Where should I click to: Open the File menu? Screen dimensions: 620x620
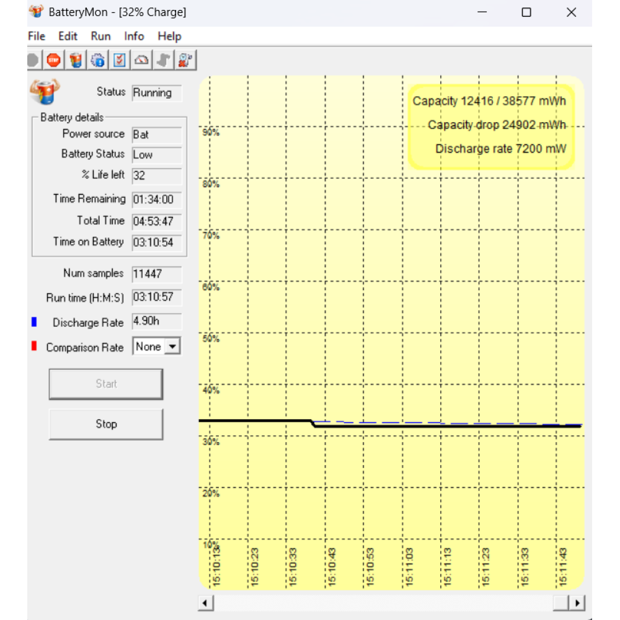pyautogui.click(x=37, y=37)
